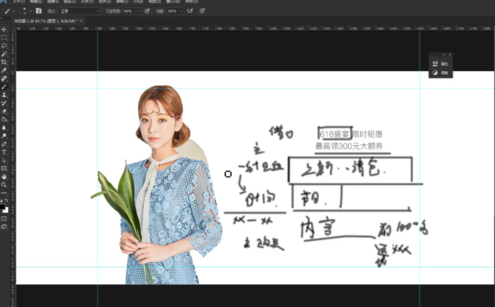Screen dimensions: 495x307
Task: Open the 文字(Y) menu
Action: (87, 2)
